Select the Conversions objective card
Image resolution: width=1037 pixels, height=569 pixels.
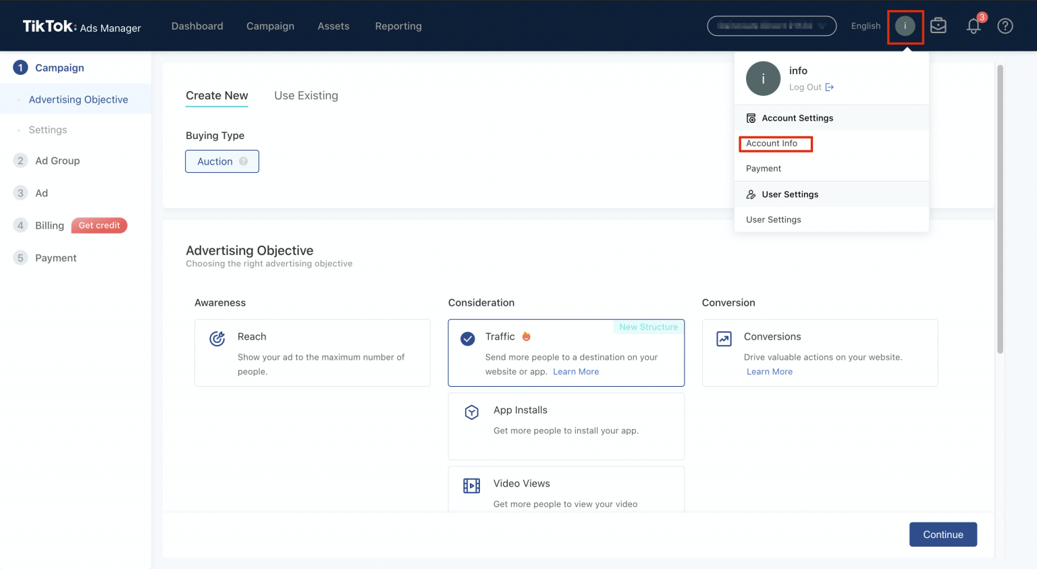coord(819,353)
